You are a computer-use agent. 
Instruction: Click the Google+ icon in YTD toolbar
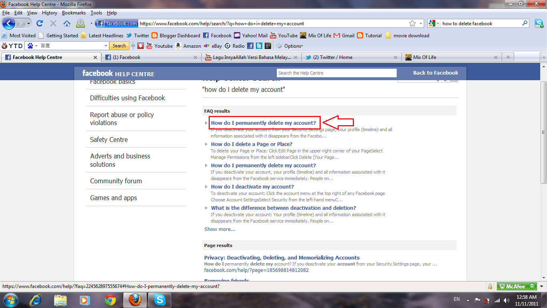pos(268,46)
